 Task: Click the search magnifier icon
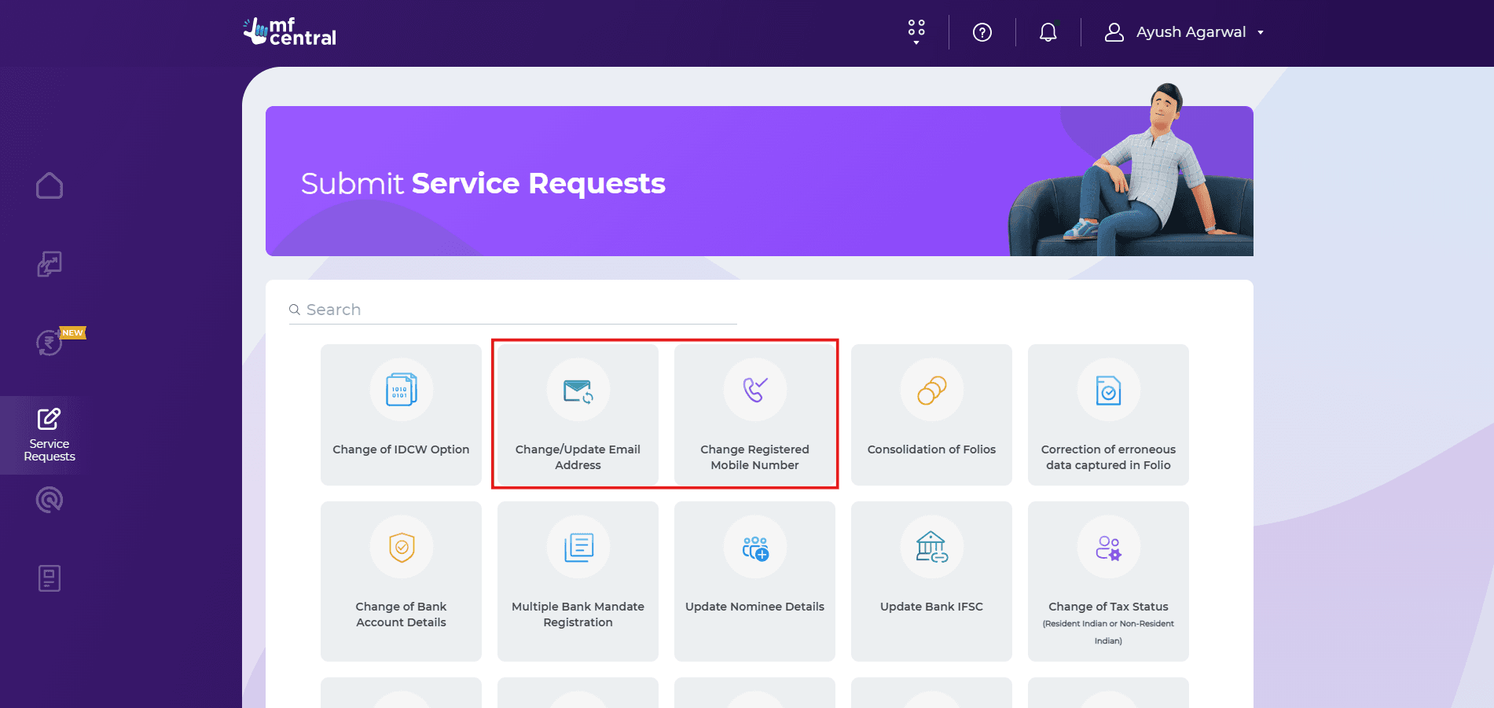click(x=295, y=310)
